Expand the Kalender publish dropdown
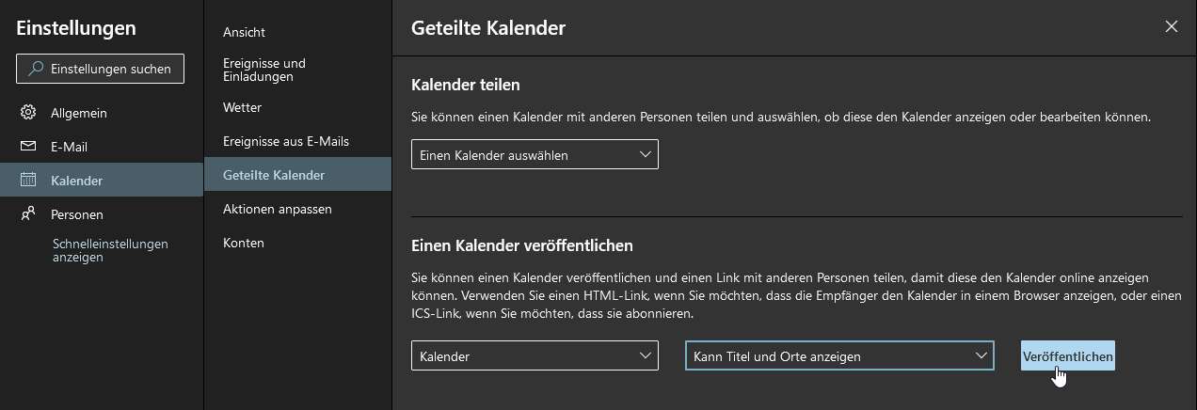 pyautogui.click(x=535, y=356)
